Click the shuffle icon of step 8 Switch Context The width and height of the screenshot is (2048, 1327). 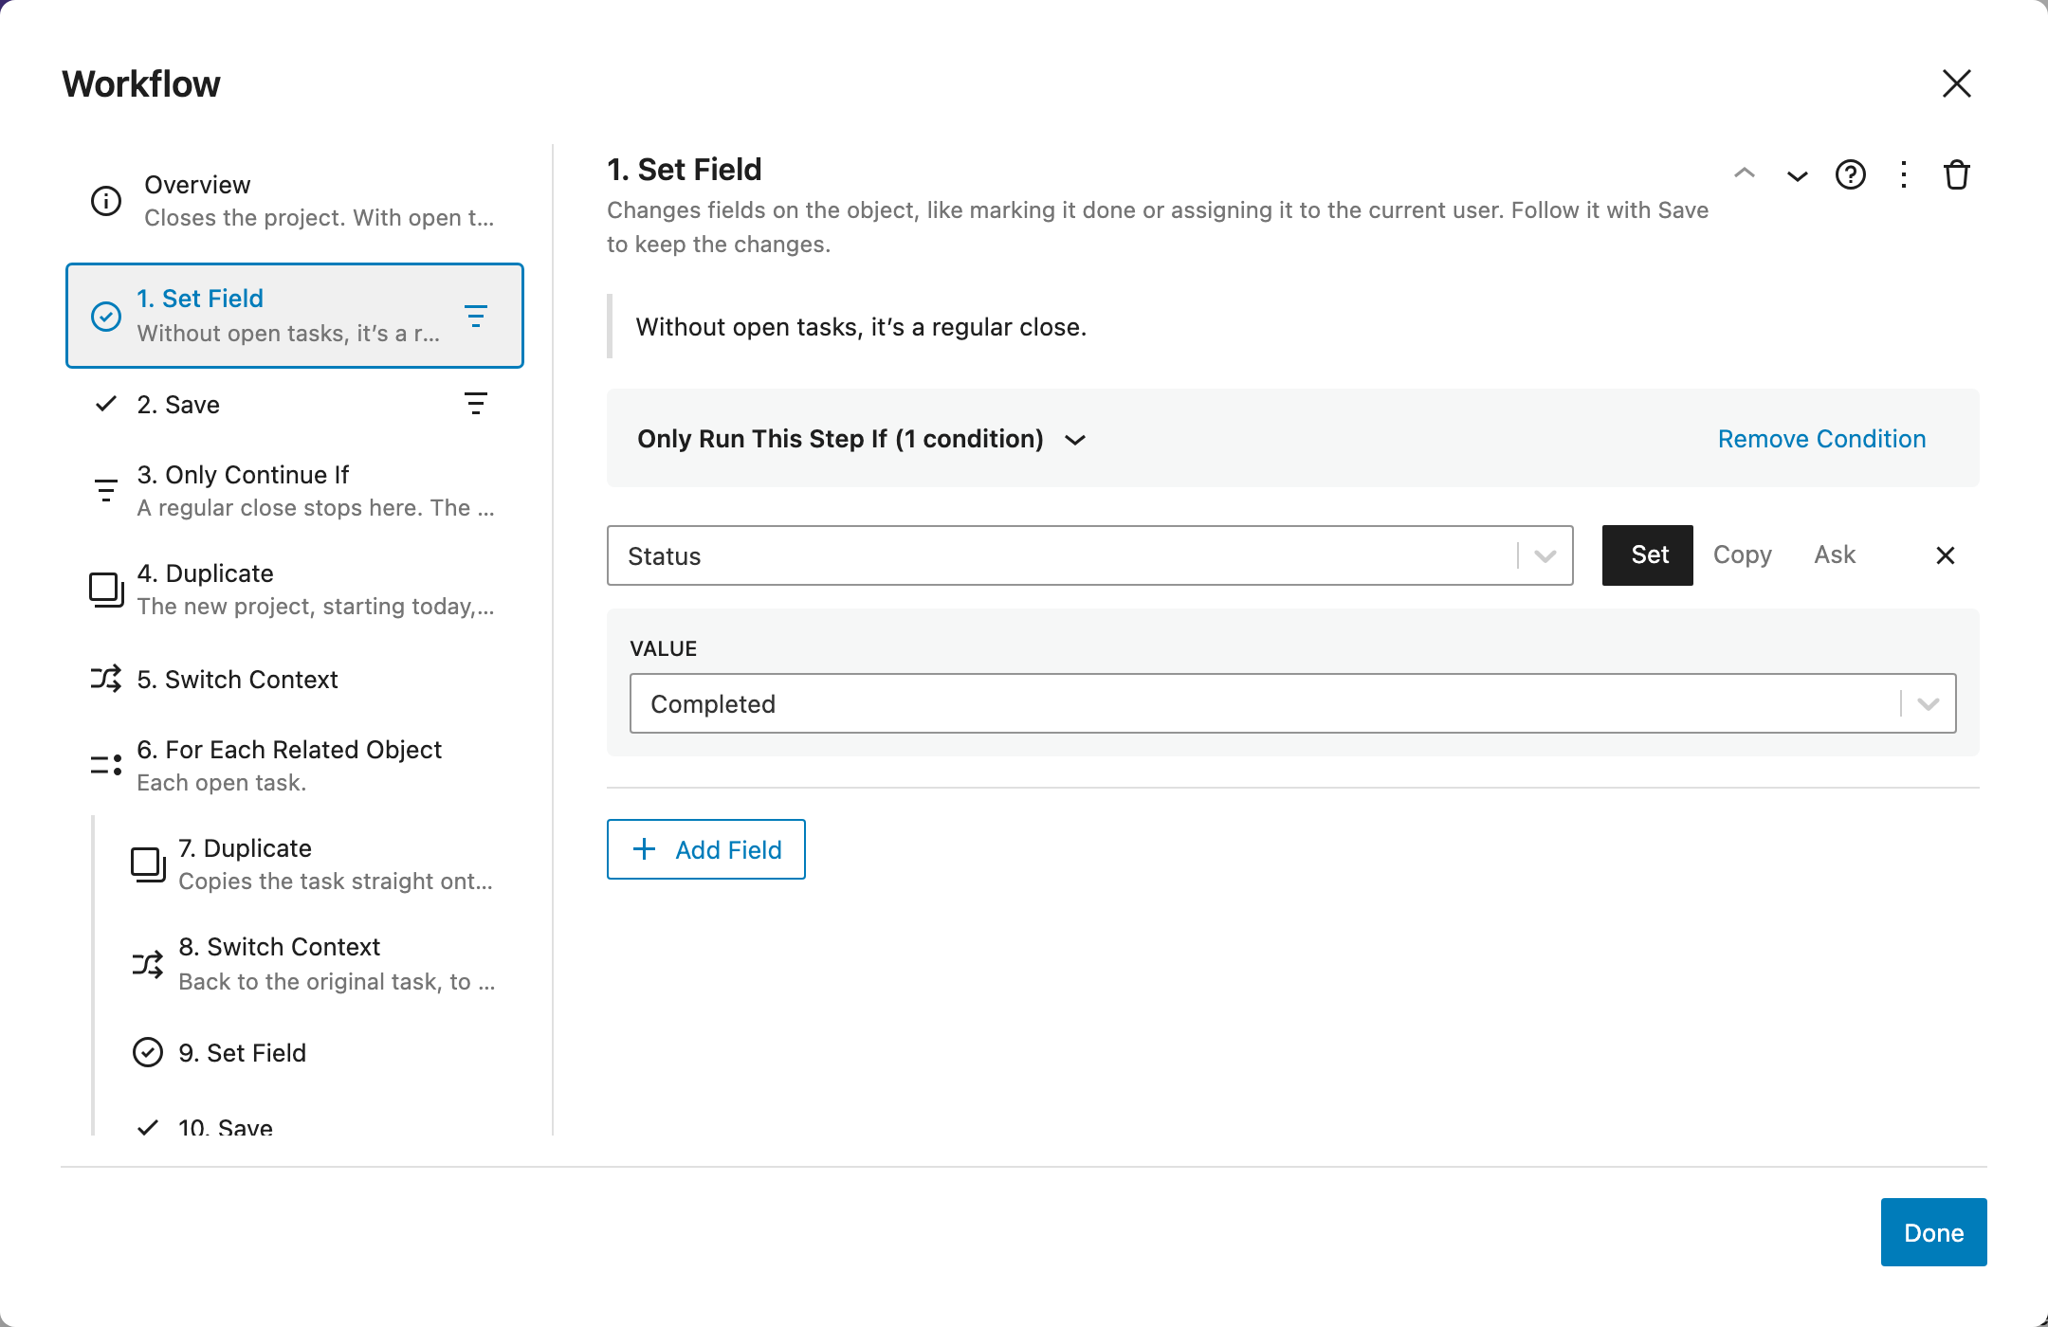point(148,965)
